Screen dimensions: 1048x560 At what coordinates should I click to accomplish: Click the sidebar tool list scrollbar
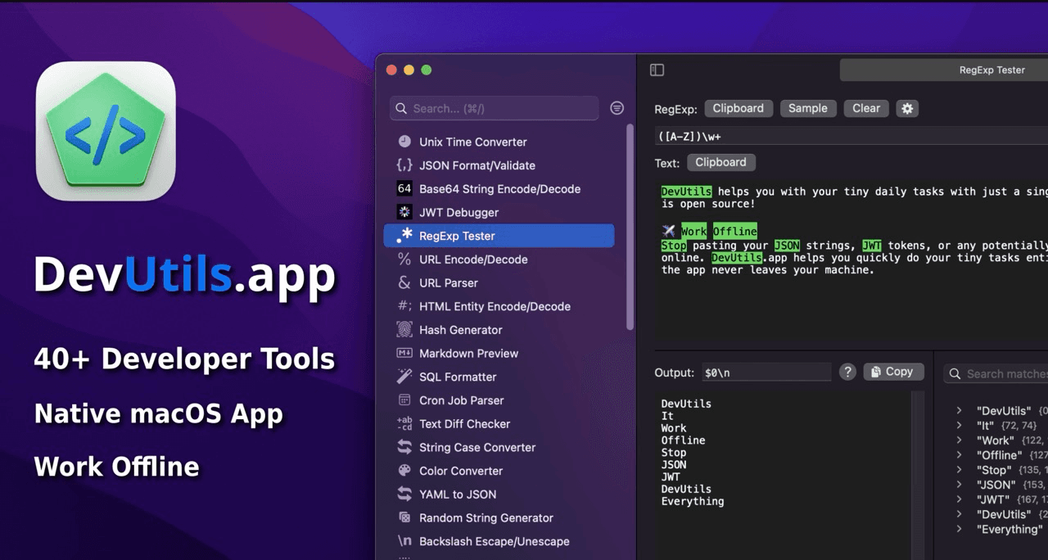pyautogui.click(x=630, y=228)
